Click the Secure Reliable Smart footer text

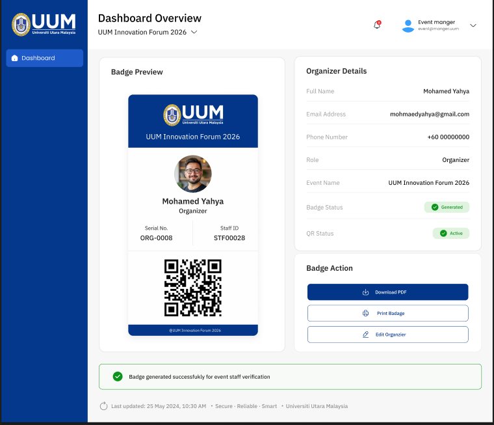[246, 406]
